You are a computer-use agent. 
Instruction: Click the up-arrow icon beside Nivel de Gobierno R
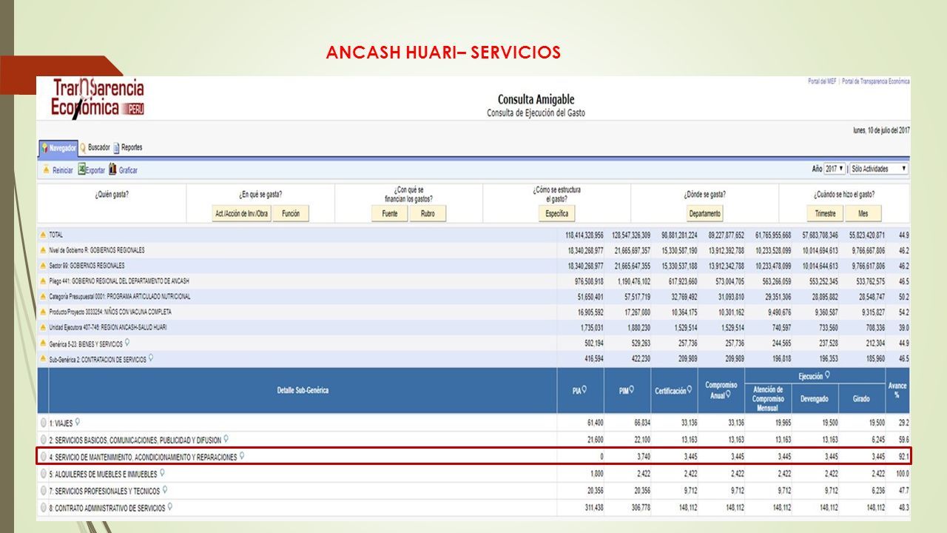point(43,250)
